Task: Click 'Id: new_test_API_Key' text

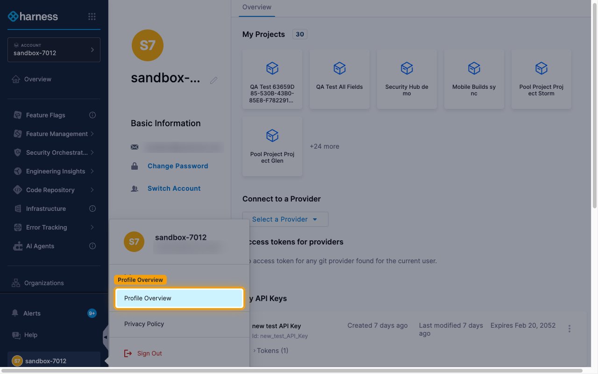Action: tap(280, 336)
